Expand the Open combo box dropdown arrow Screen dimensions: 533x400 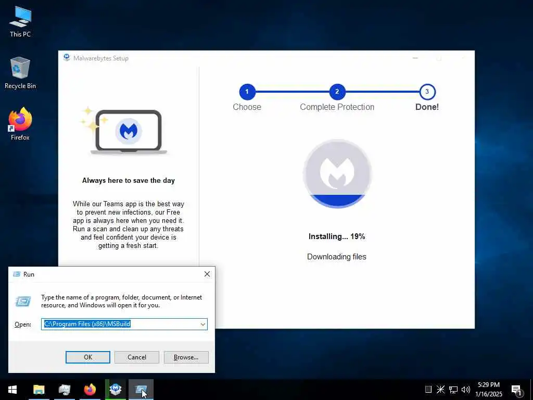(x=203, y=324)
